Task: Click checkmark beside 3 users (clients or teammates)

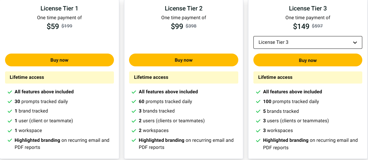Action: tap(258, 121)
